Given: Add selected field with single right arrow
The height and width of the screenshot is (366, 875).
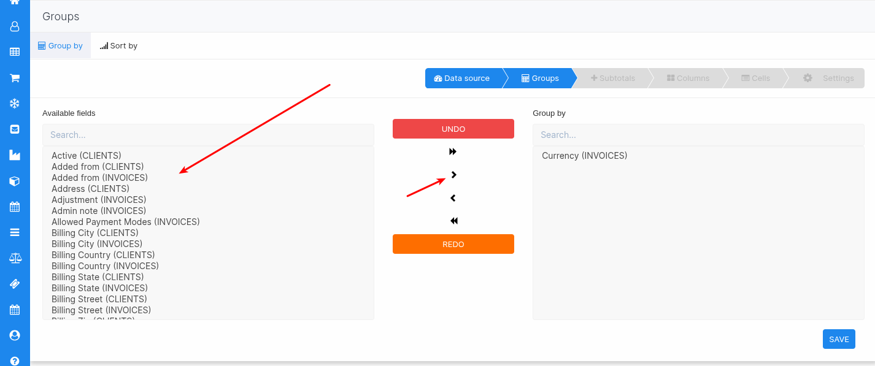Looking at the screenshot, I should [x=453, y=175].
